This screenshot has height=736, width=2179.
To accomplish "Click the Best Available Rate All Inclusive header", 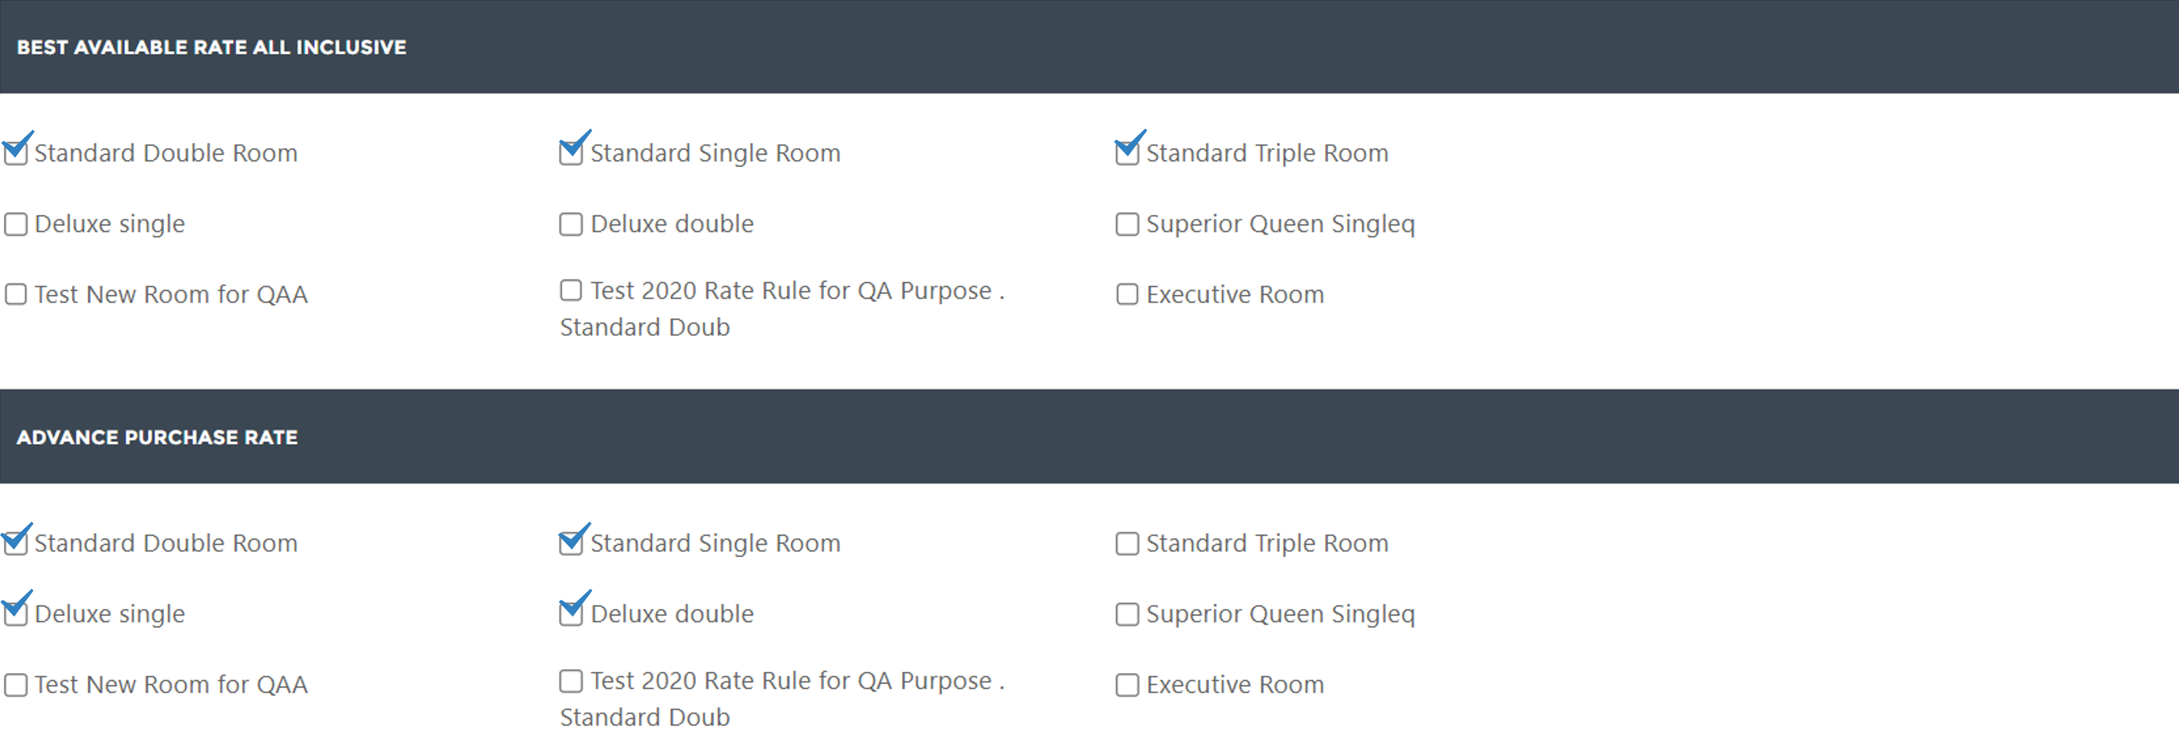I will 1090,47.
